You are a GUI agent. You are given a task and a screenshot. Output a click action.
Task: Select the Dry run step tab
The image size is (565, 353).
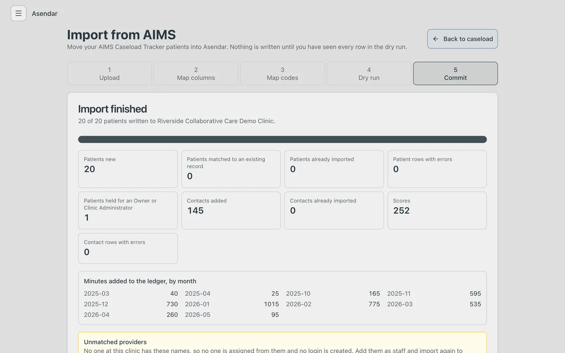coord(369,73)
